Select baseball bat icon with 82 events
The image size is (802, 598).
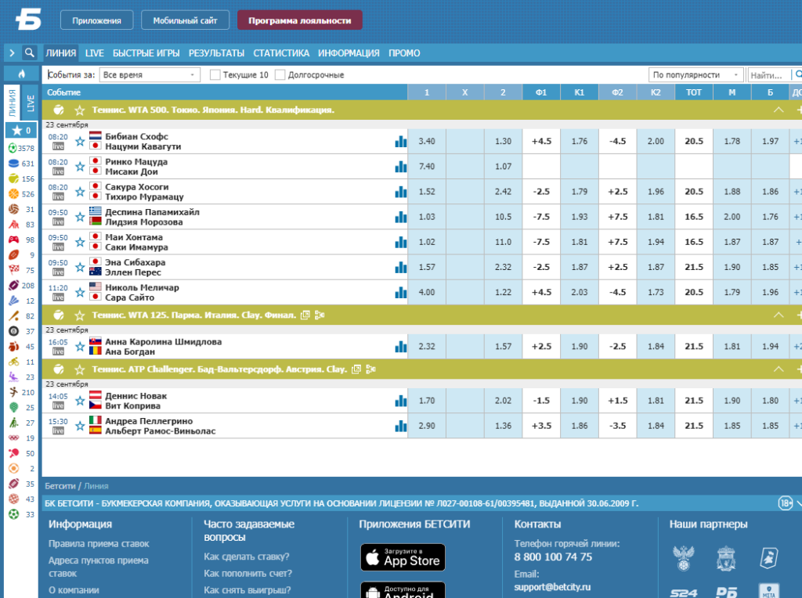(x=14, y=316)
